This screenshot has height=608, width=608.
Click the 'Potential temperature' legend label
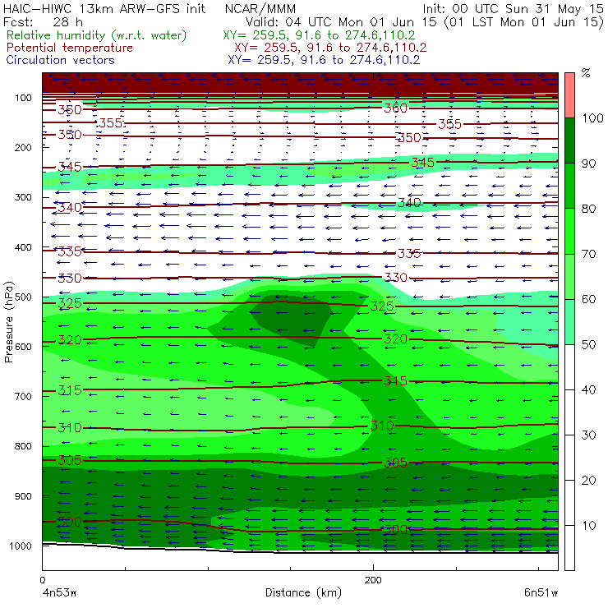[69, 48]
